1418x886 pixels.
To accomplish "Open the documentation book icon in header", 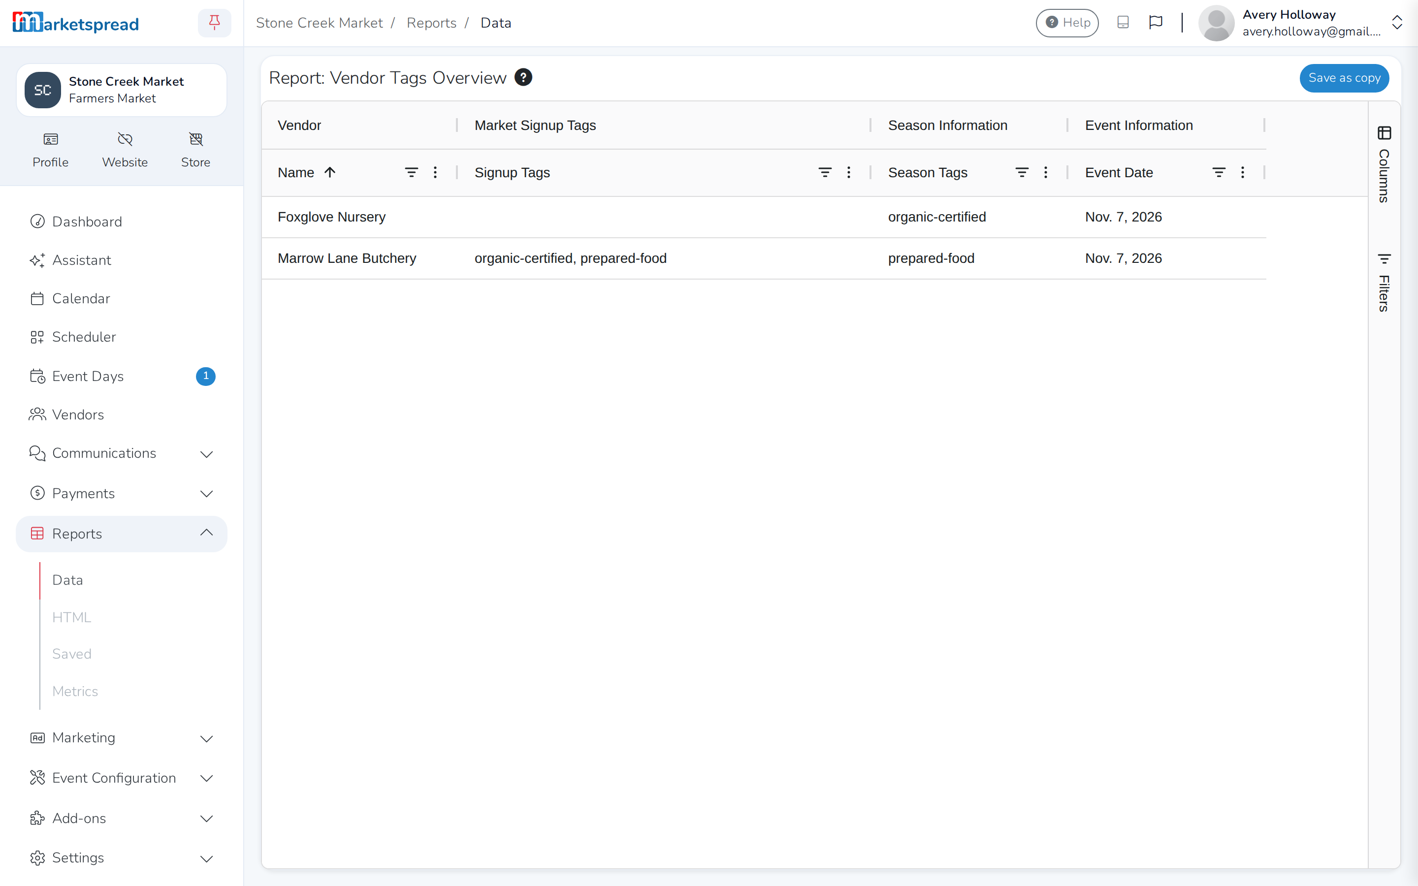I will click(1123, 23).
